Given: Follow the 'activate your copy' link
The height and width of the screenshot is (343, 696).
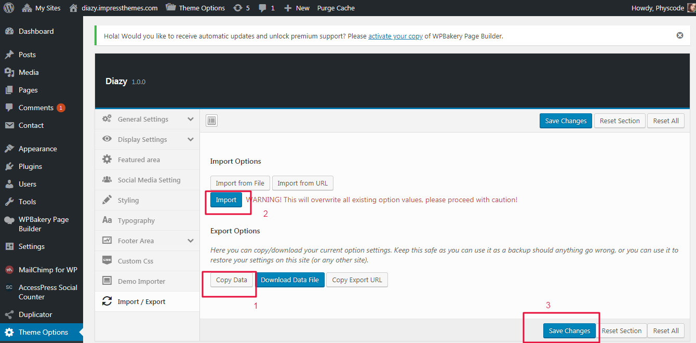Looking at the screenshot, I should pos(395,36).
